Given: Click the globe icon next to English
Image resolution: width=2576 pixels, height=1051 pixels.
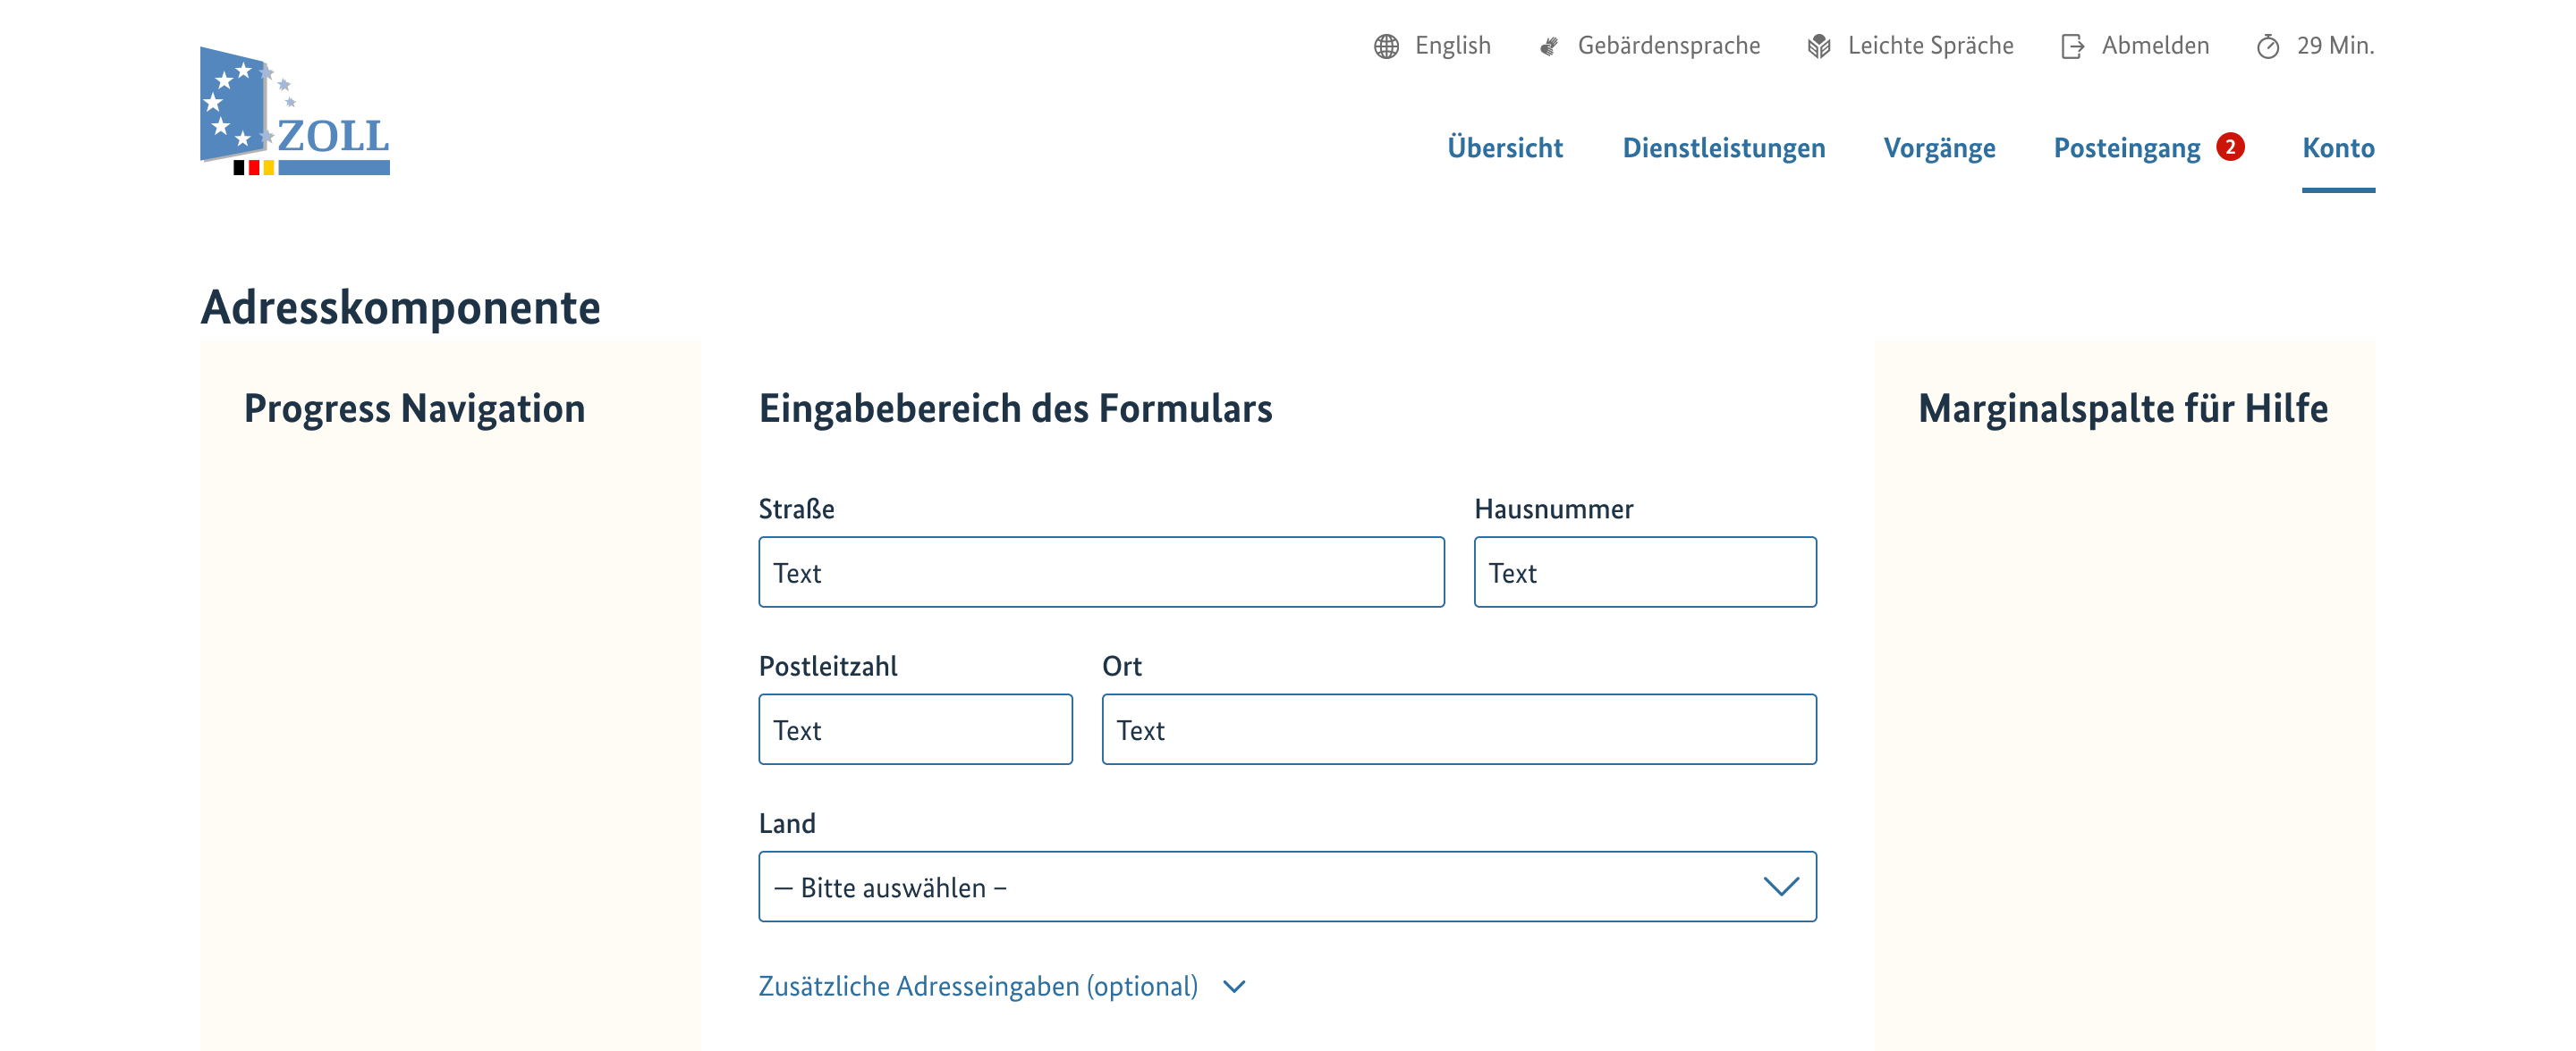Looking at the screenshot, I should pos(1387,45).
